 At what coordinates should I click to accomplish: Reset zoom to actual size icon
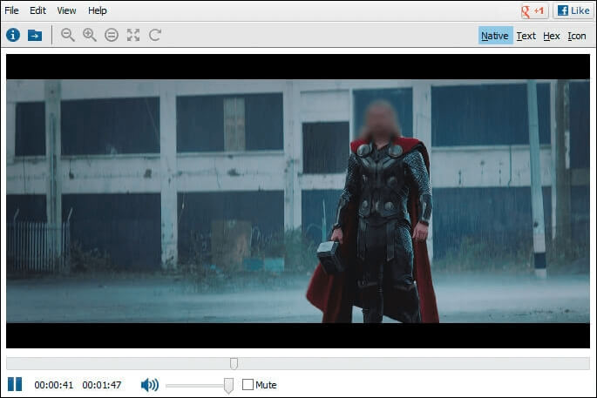[112, 35]
